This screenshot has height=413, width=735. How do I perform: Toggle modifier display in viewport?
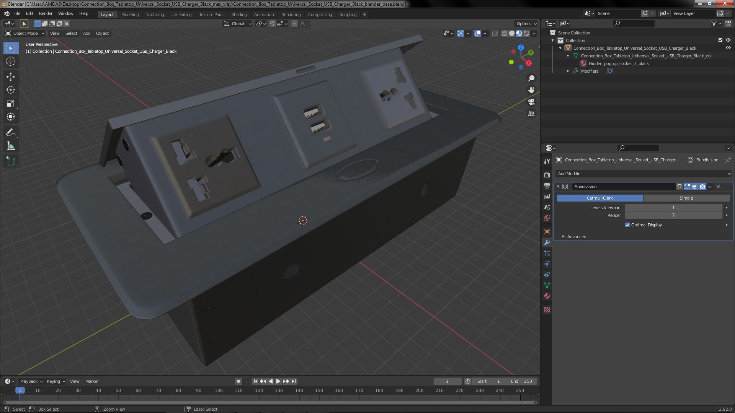(x=695, y=187)
